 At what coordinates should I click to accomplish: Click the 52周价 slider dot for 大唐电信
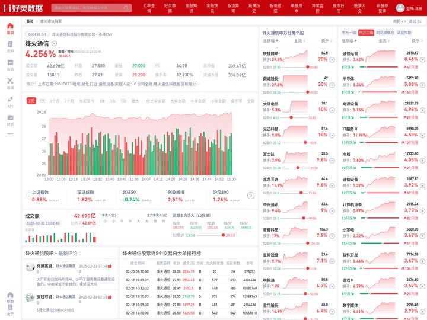(291, 117)
